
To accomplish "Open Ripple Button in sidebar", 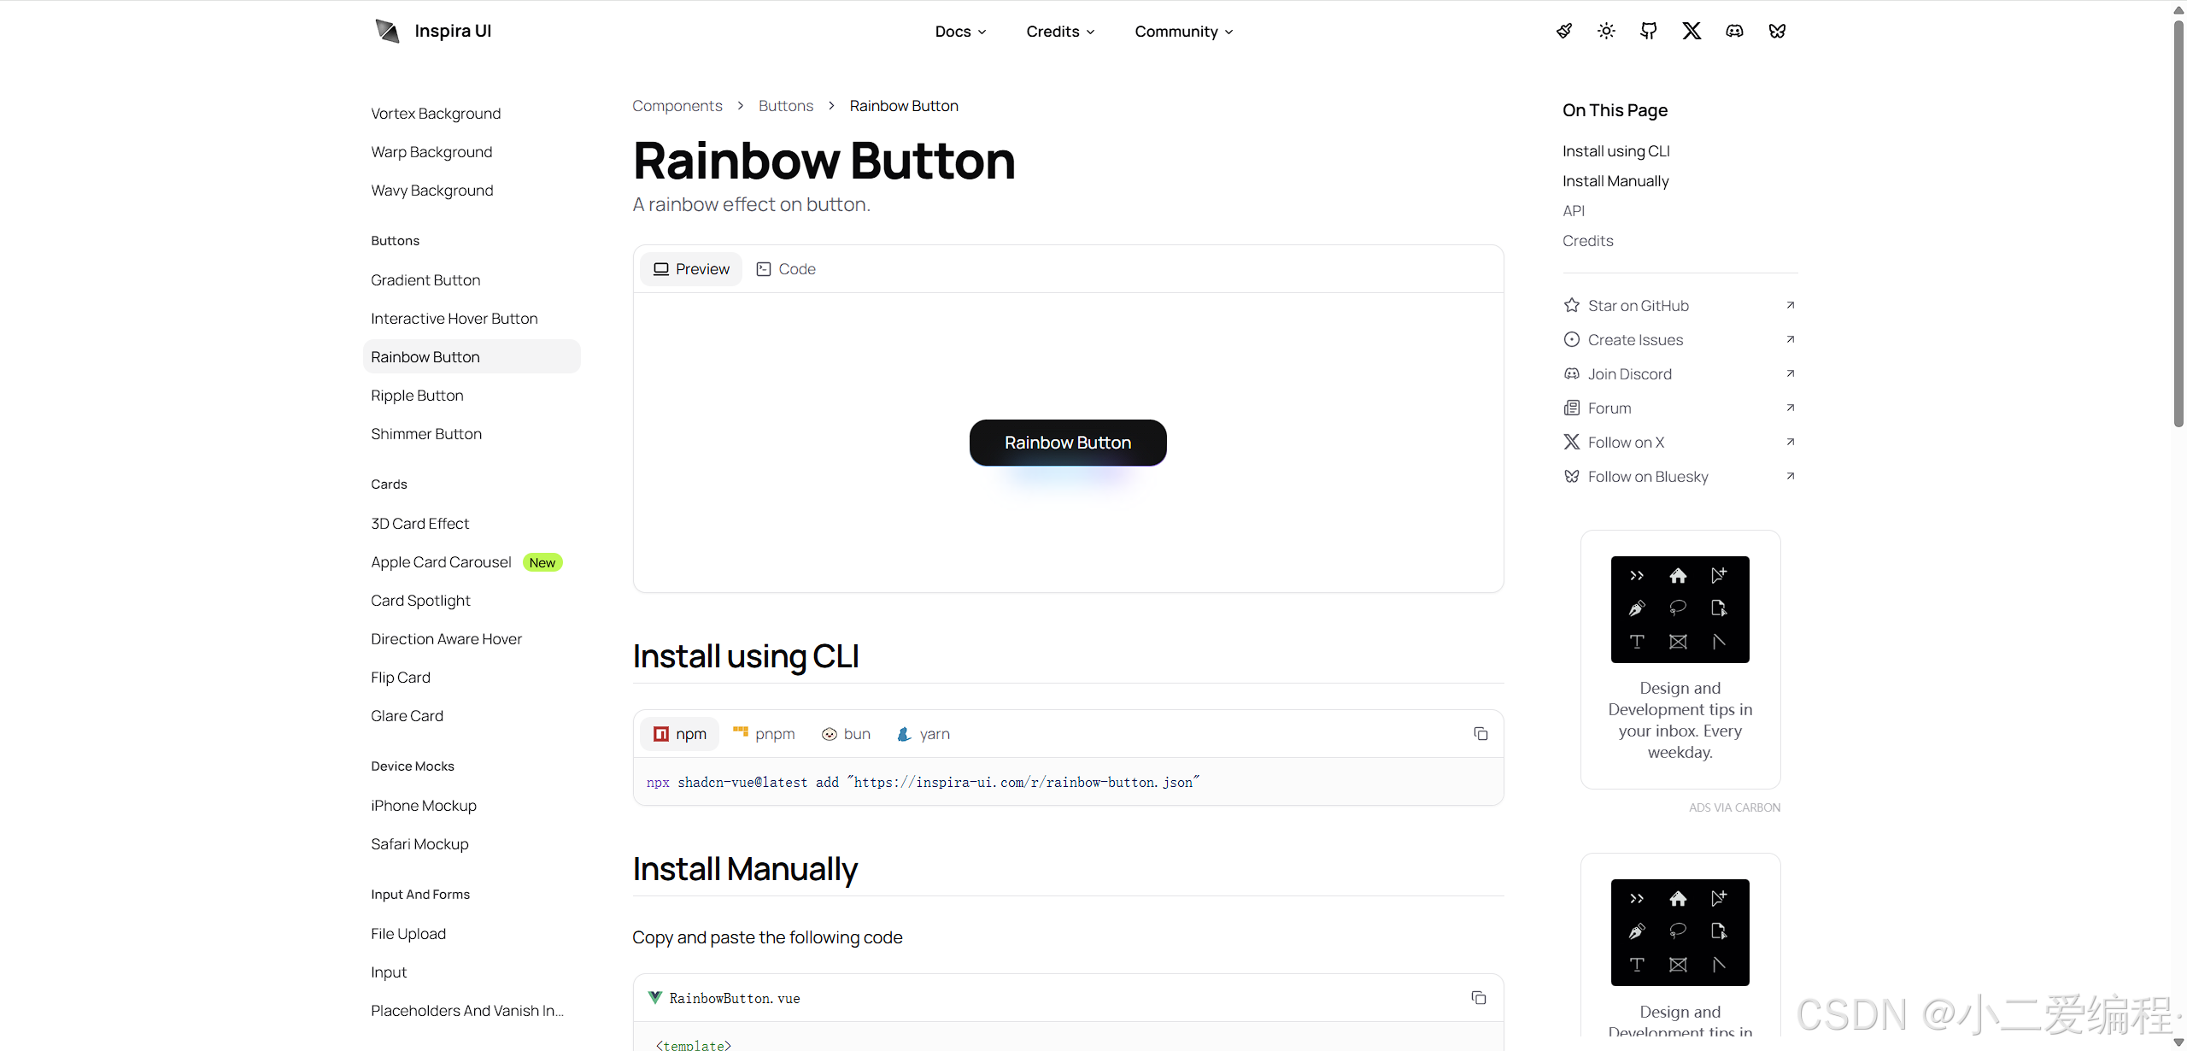I will [417, 396].
